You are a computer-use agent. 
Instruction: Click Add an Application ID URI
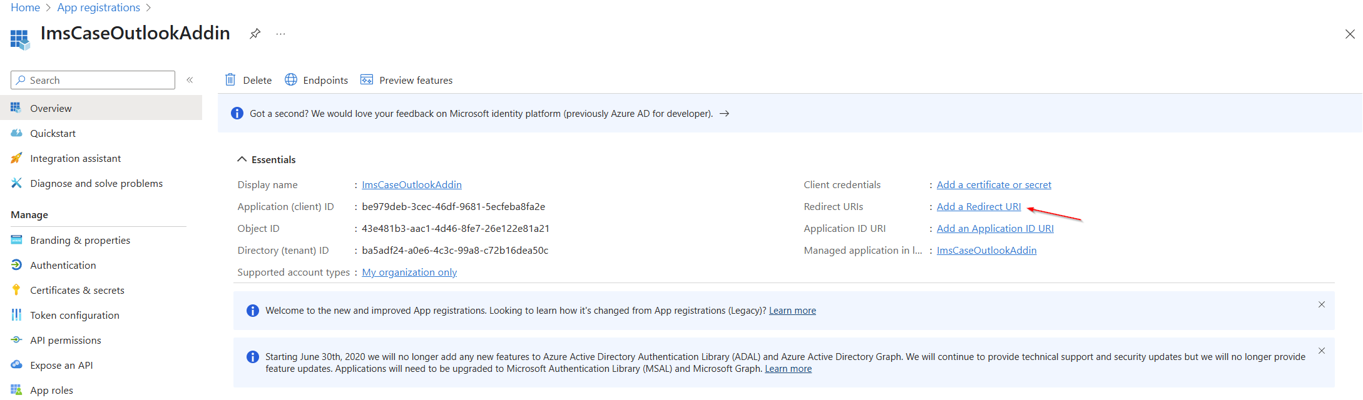tap(995, 228)
